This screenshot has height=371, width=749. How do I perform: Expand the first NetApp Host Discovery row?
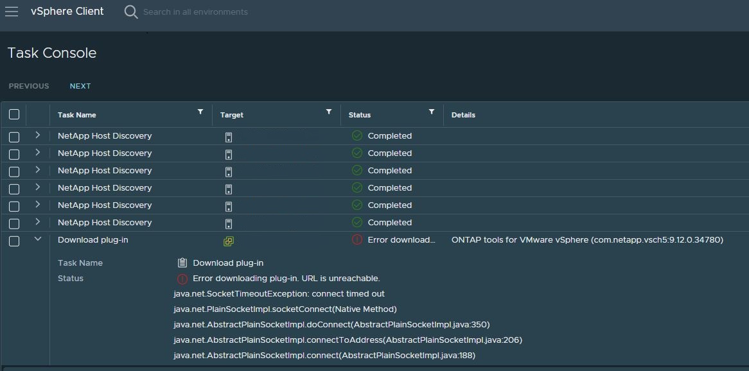pos(37,135)
